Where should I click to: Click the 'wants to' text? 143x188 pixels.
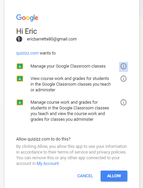(x=48, y=53)
